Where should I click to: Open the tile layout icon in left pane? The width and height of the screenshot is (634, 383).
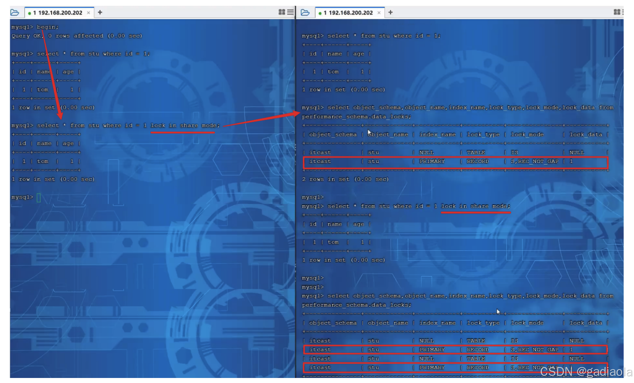[x=282, y=12]
